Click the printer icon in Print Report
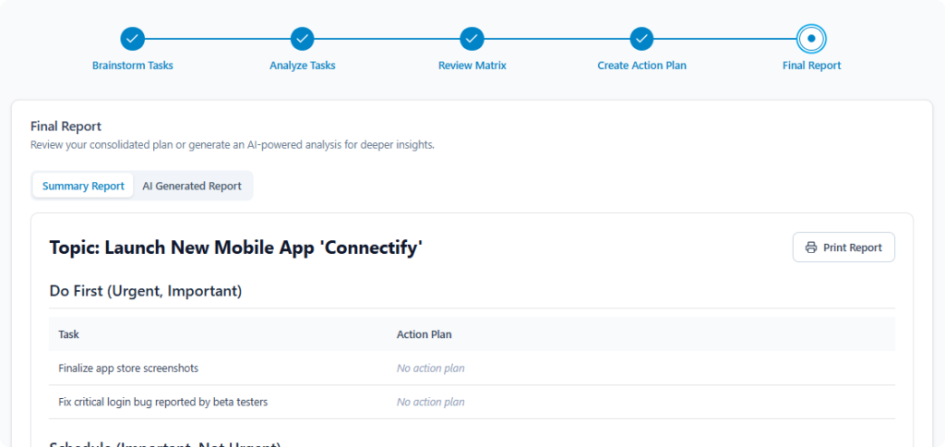Screen dimensions: 945x447 click(x=811, y=248)
